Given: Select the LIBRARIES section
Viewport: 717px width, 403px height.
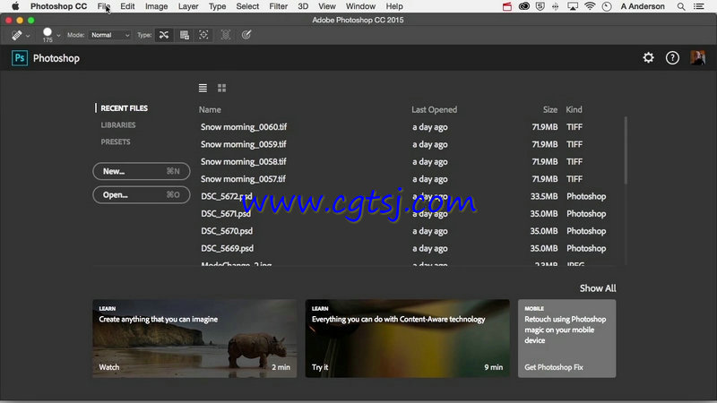Looking at the screenshot, I should (x=118, y=125).
